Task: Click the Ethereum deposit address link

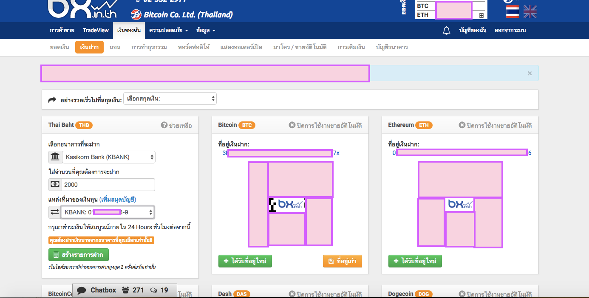Action: click(x=462, y=153)
